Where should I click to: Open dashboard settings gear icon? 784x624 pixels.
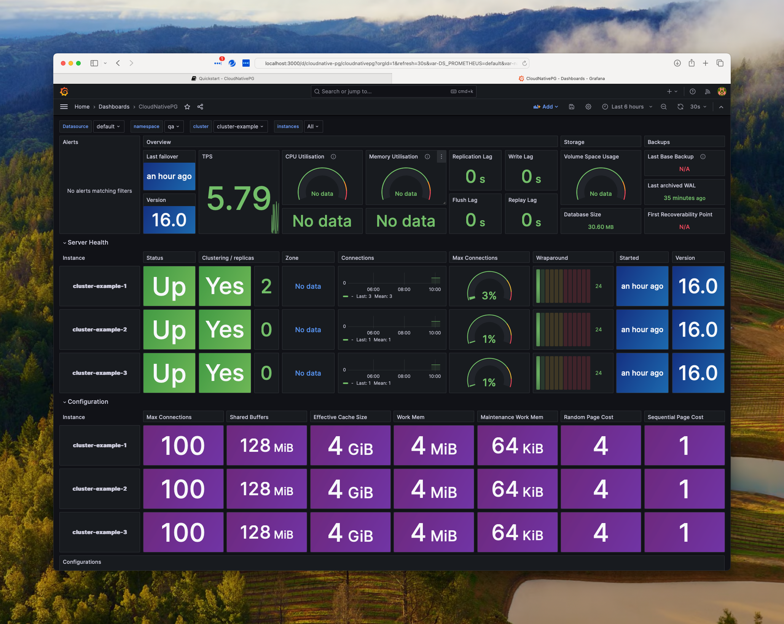point(588,107)
